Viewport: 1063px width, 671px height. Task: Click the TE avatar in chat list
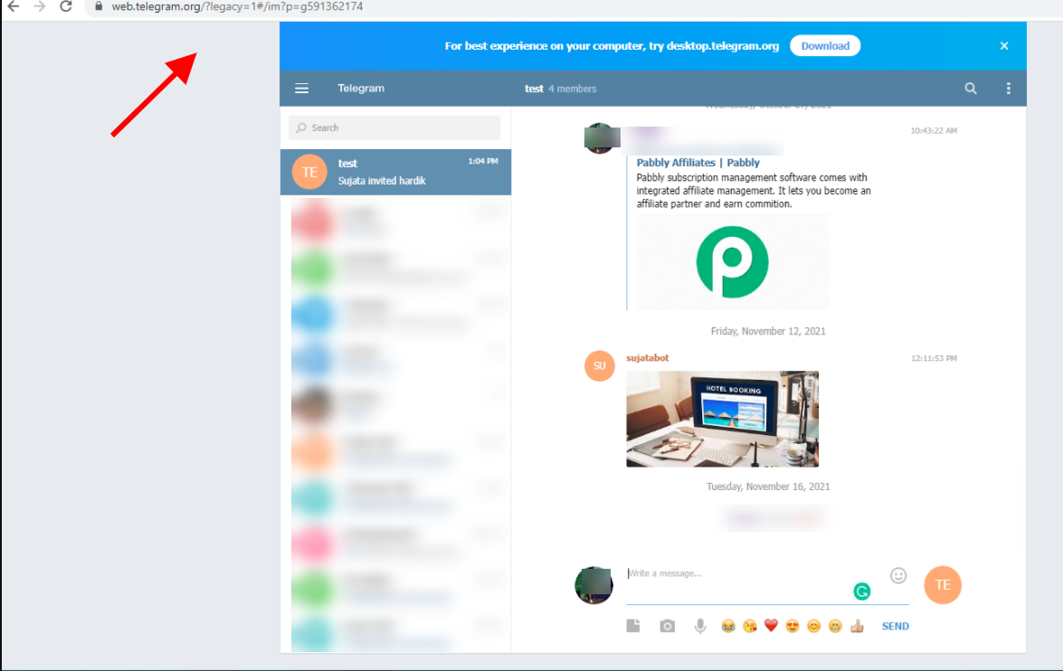pos(309,172)
